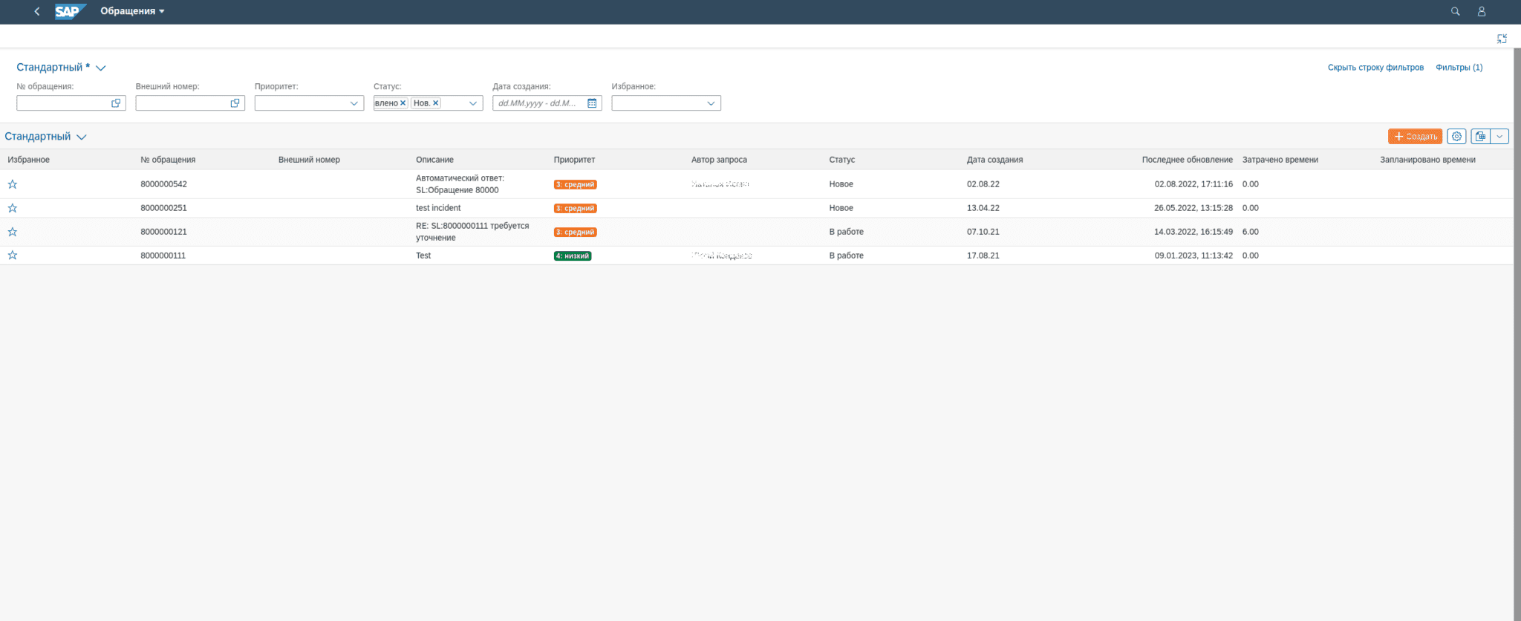
Task: Mark request 8000000542 as favorite
Action: pos(13,184)
